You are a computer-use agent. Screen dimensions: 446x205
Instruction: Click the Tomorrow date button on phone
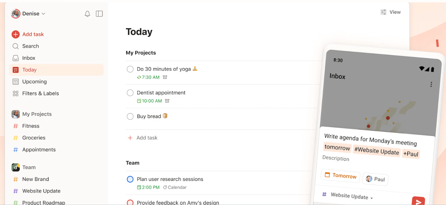(340, 175)
